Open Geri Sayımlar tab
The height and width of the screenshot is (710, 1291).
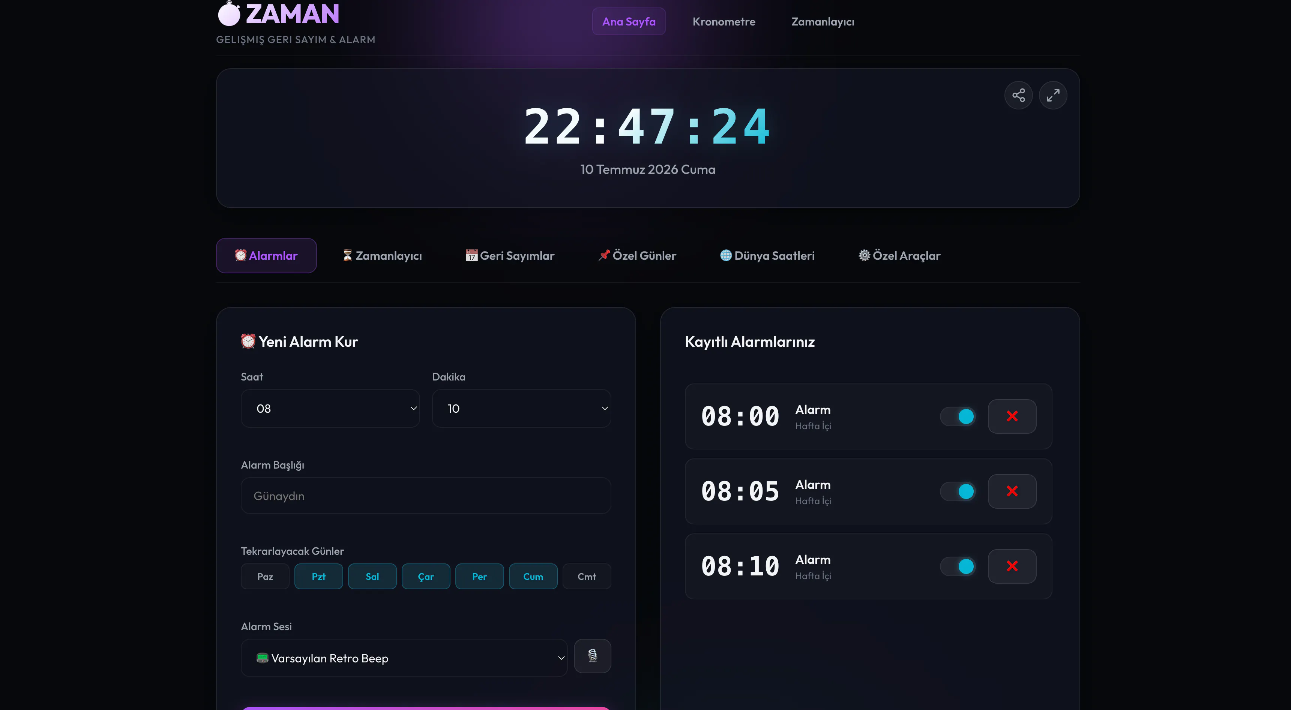[x=510, y=256]
